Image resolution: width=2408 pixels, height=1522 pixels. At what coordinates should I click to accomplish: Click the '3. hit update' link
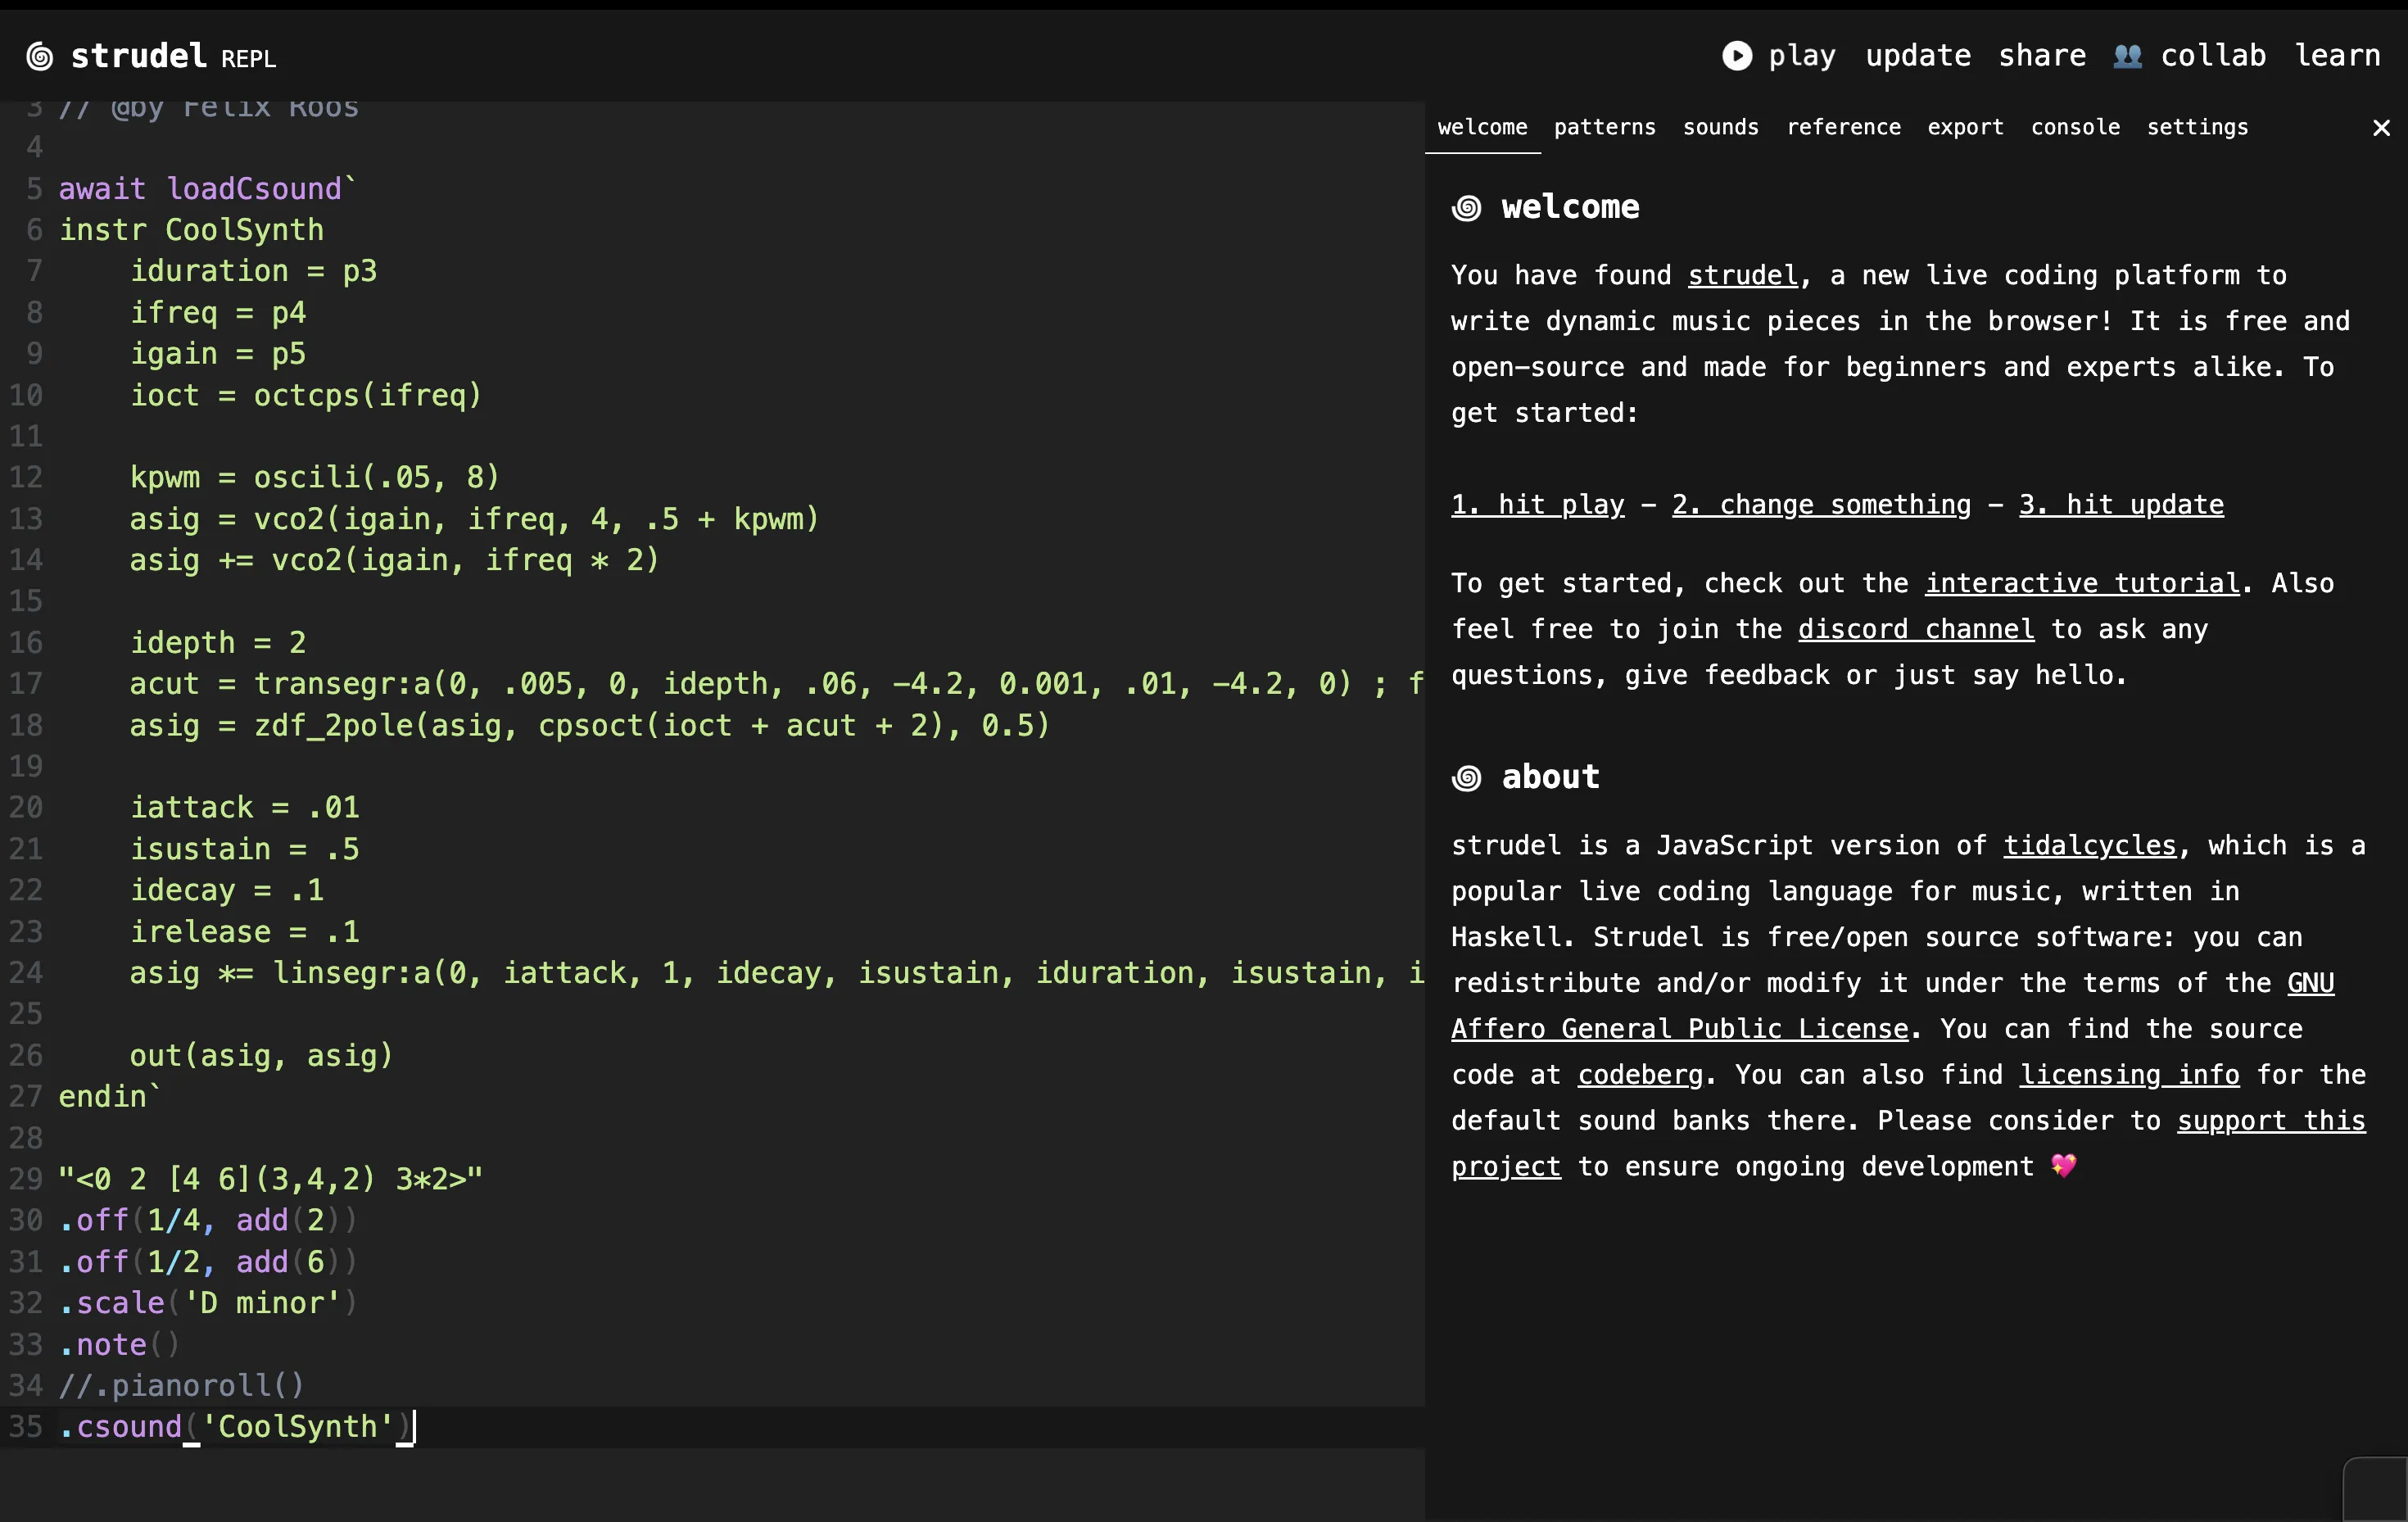click(2121, 505)
